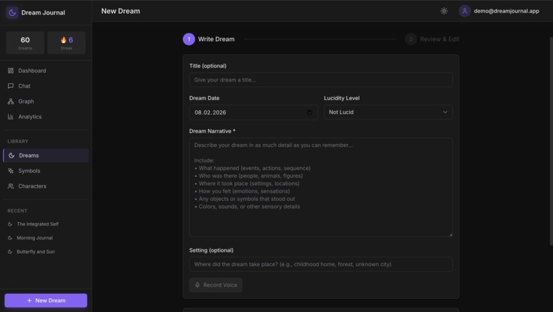Open the Lucidity Level dropdown

388,112
